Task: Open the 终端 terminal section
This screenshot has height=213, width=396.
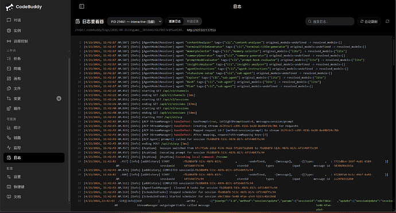Action: coord(34,68)
